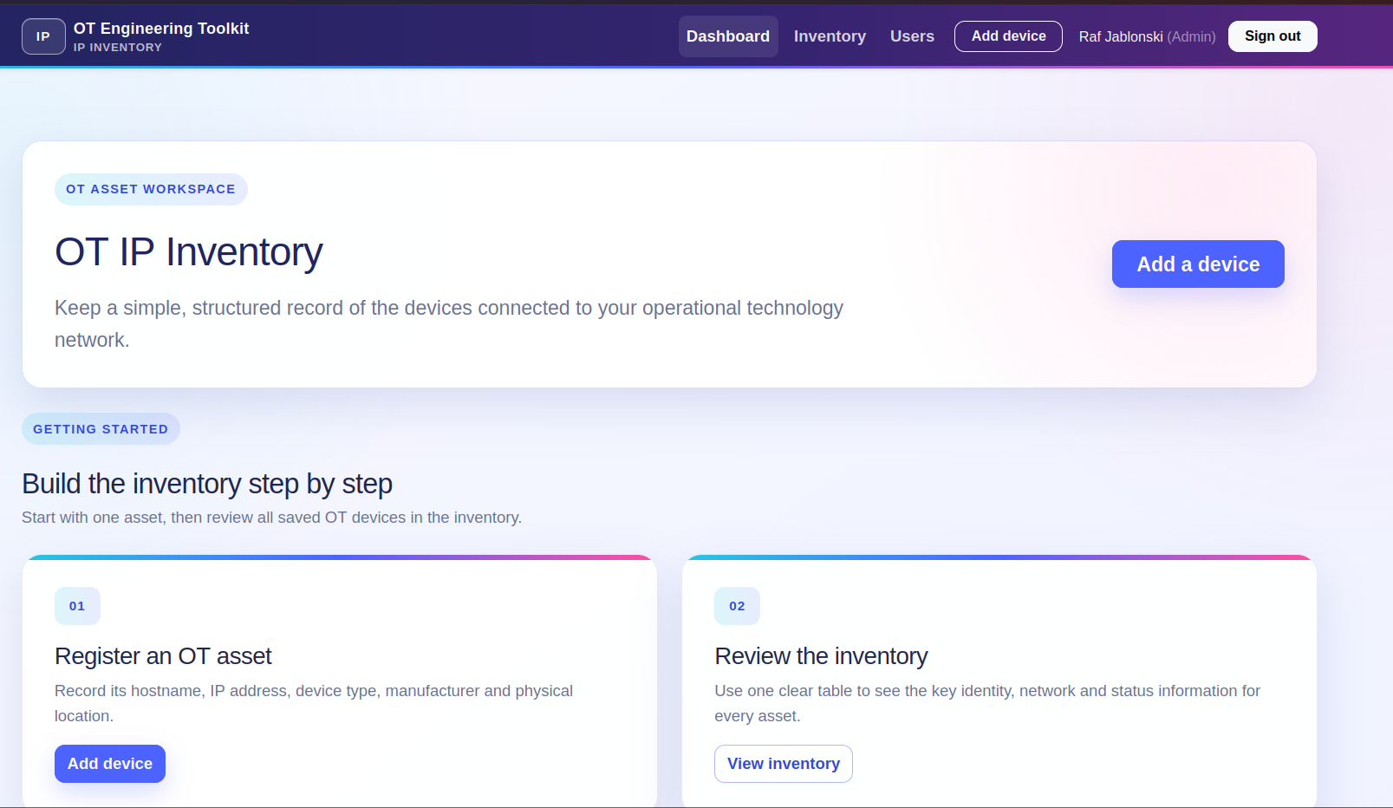Click the OT IP Inventory heading
Viewport: 1393px width, 808px height.
189,252
